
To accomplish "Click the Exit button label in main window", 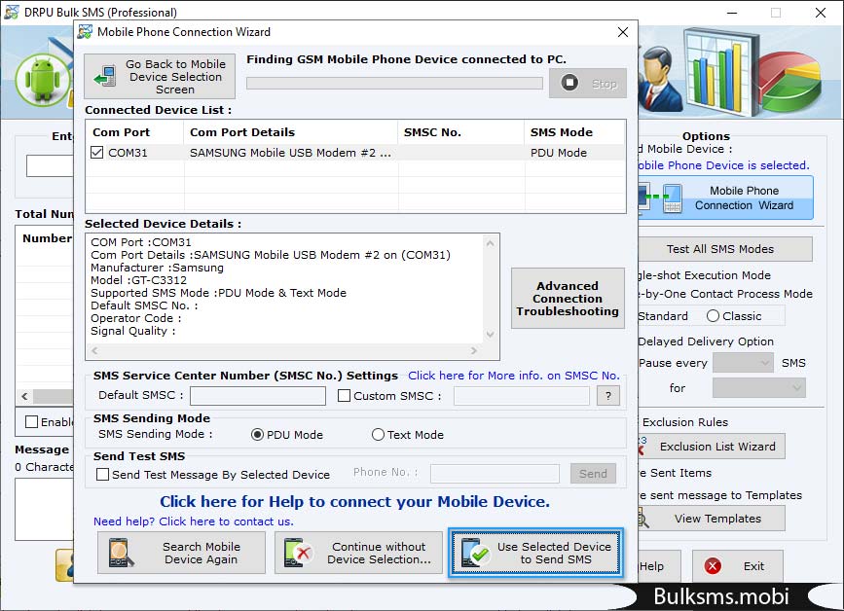I will pos(753,566).
